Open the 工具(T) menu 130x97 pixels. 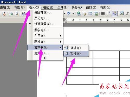pyautogui.click(x=62, y=8)
